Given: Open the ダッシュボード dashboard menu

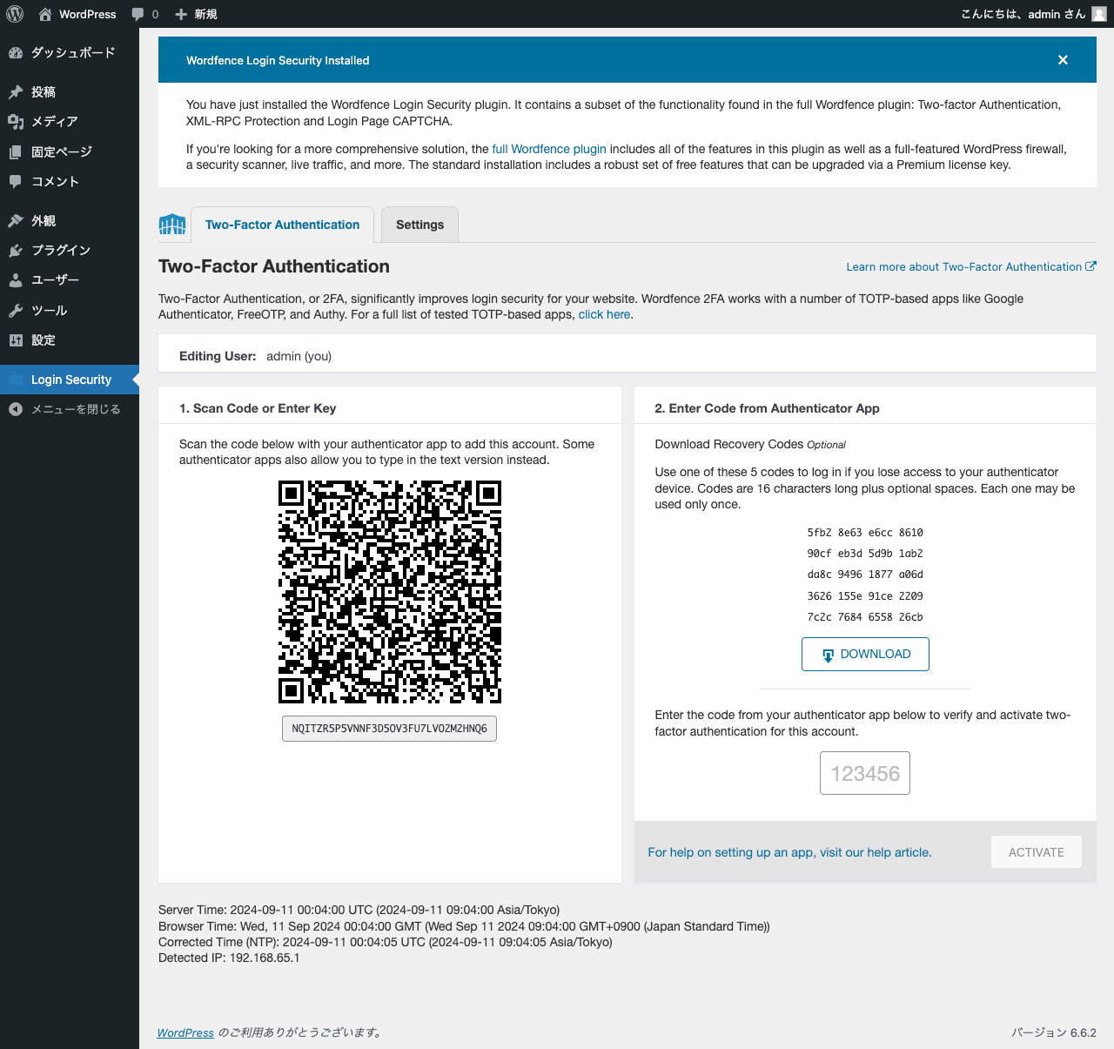Looking at the screenshot, I should pos(70,52).
